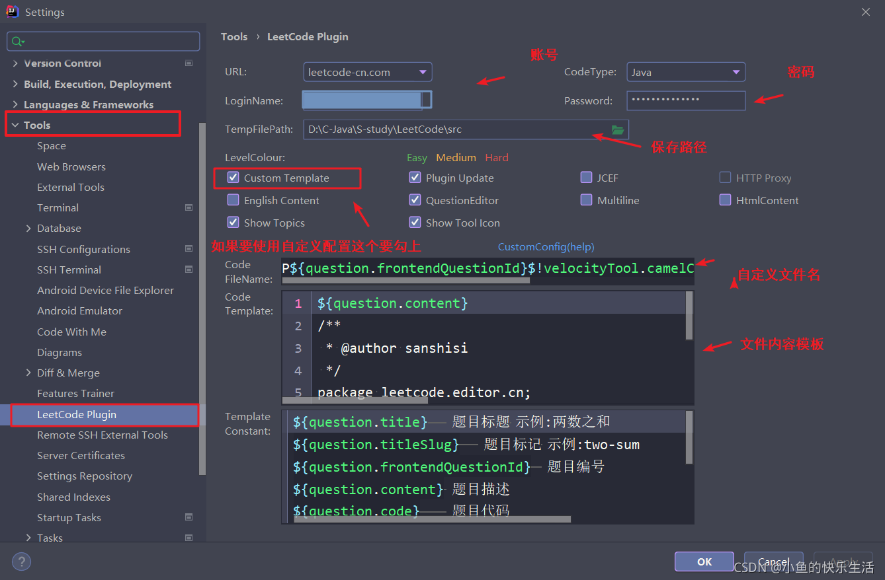This screenshot has width=885, height=580.
Task: Select the Medium level colour label
Action: [456, 157]
